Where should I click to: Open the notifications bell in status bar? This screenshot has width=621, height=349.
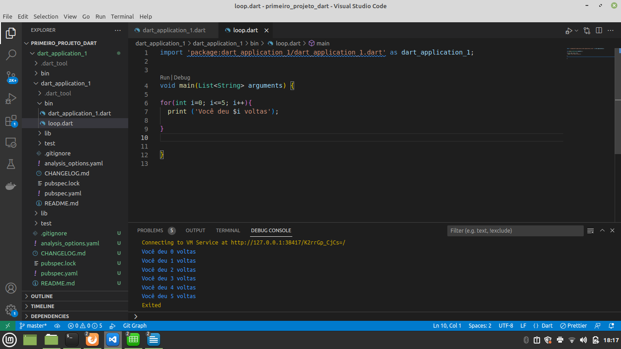[x=611, y=326]
